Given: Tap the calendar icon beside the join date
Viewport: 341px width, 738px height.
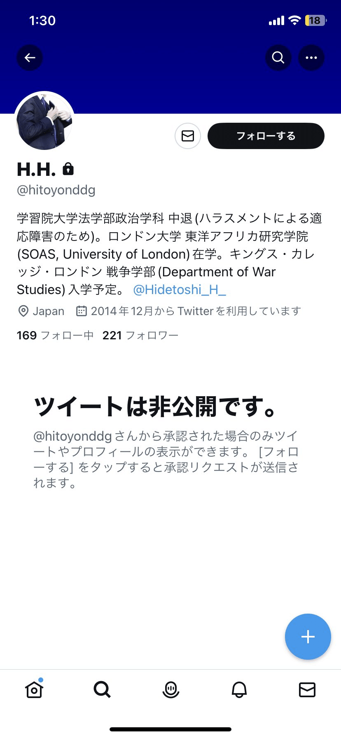Looking at the screenshot, I should (81, 311).
